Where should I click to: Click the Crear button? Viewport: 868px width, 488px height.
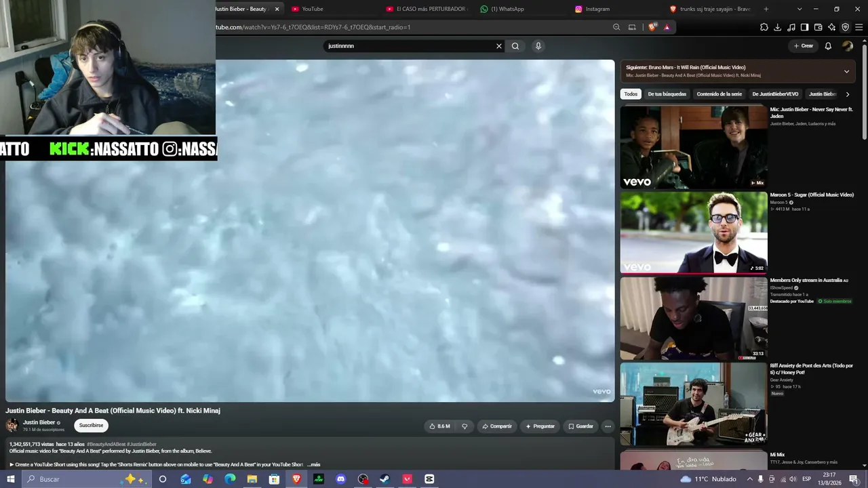[803, 46]
